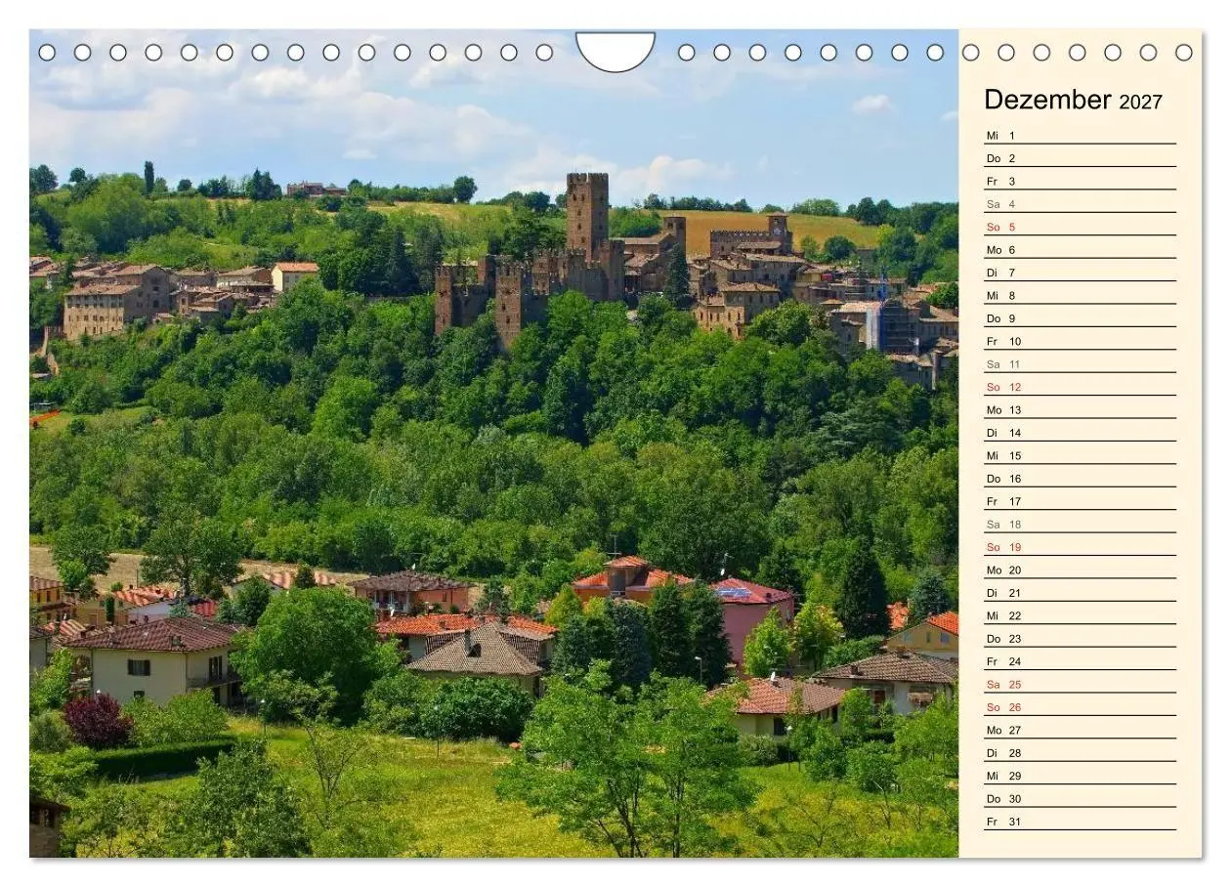Click the 'Dezember 2027' month heading
This screenshot has height=887, width=1231.
pyautogui.click(x=1073, y=100)
